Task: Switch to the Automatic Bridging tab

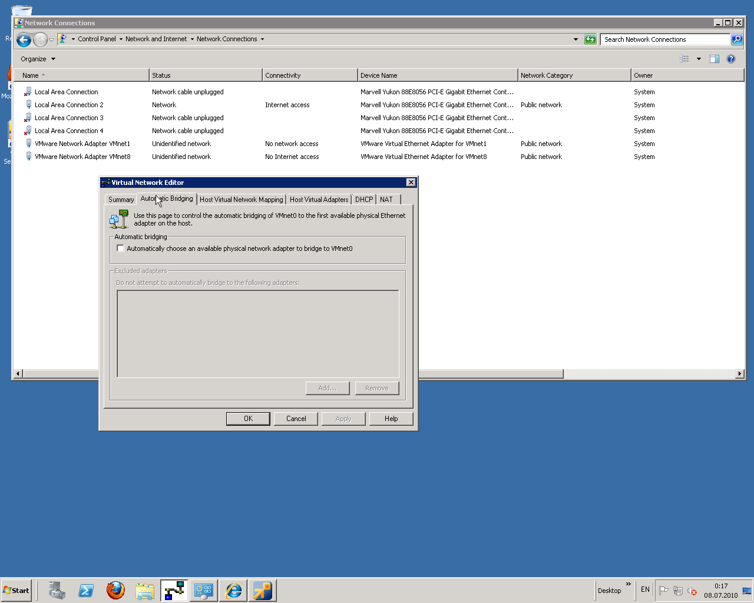Action: point(167,198)
